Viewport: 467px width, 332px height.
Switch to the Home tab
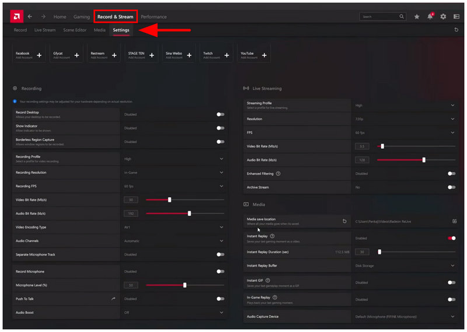point(60,17)
